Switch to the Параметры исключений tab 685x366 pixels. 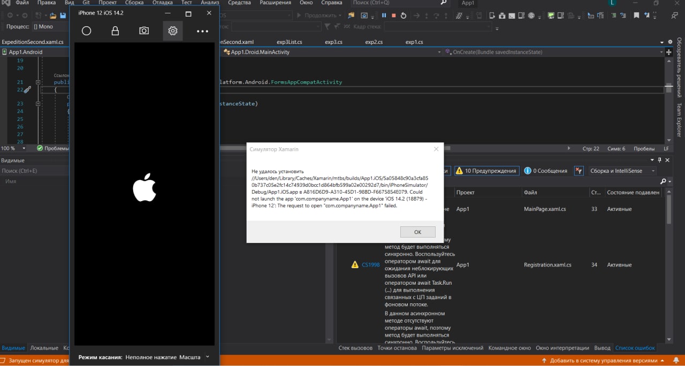point(452,348)
